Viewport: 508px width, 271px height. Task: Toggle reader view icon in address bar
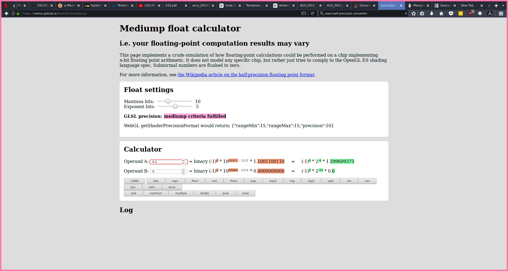tap(304, 13)
